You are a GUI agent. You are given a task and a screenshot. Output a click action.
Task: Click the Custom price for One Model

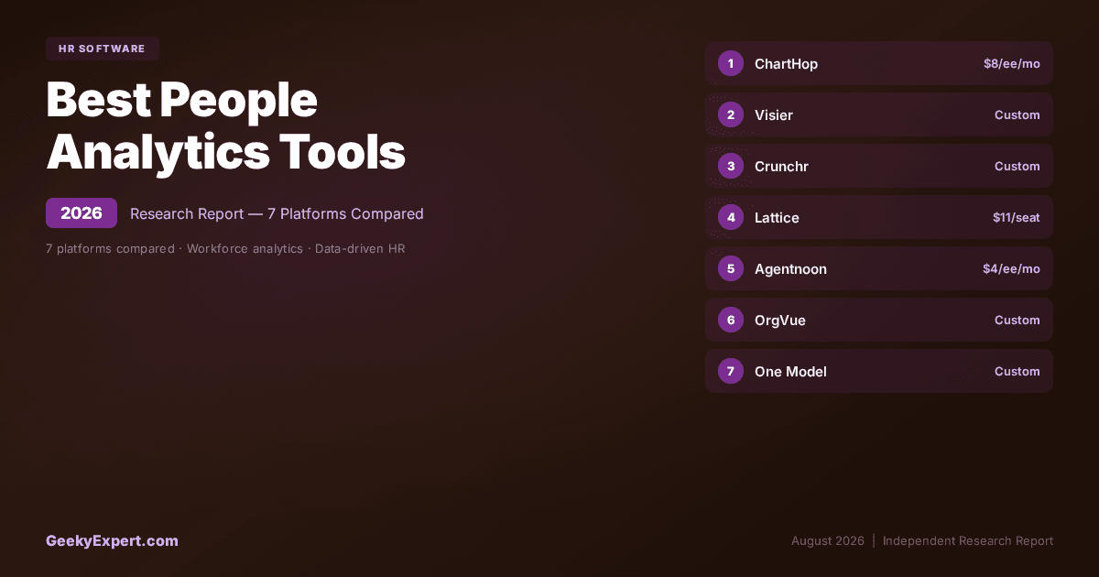[x=1017, y=372]
